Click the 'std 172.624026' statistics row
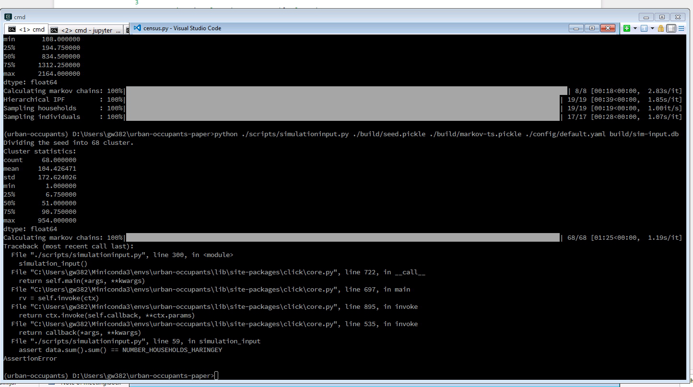The height and width of the screenshot is (387, 693). [x=40, y=177]
